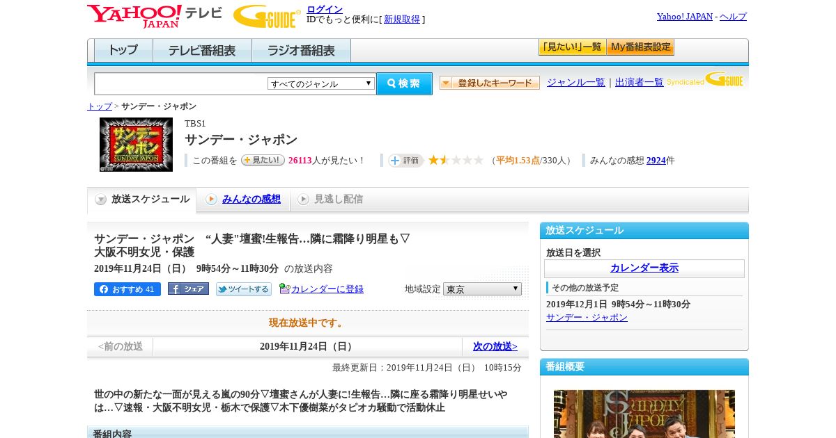Viewport: 836px width, 438px height.
Task: Select the 放送スケジュール tab
Action: click(x=142, y=200)
